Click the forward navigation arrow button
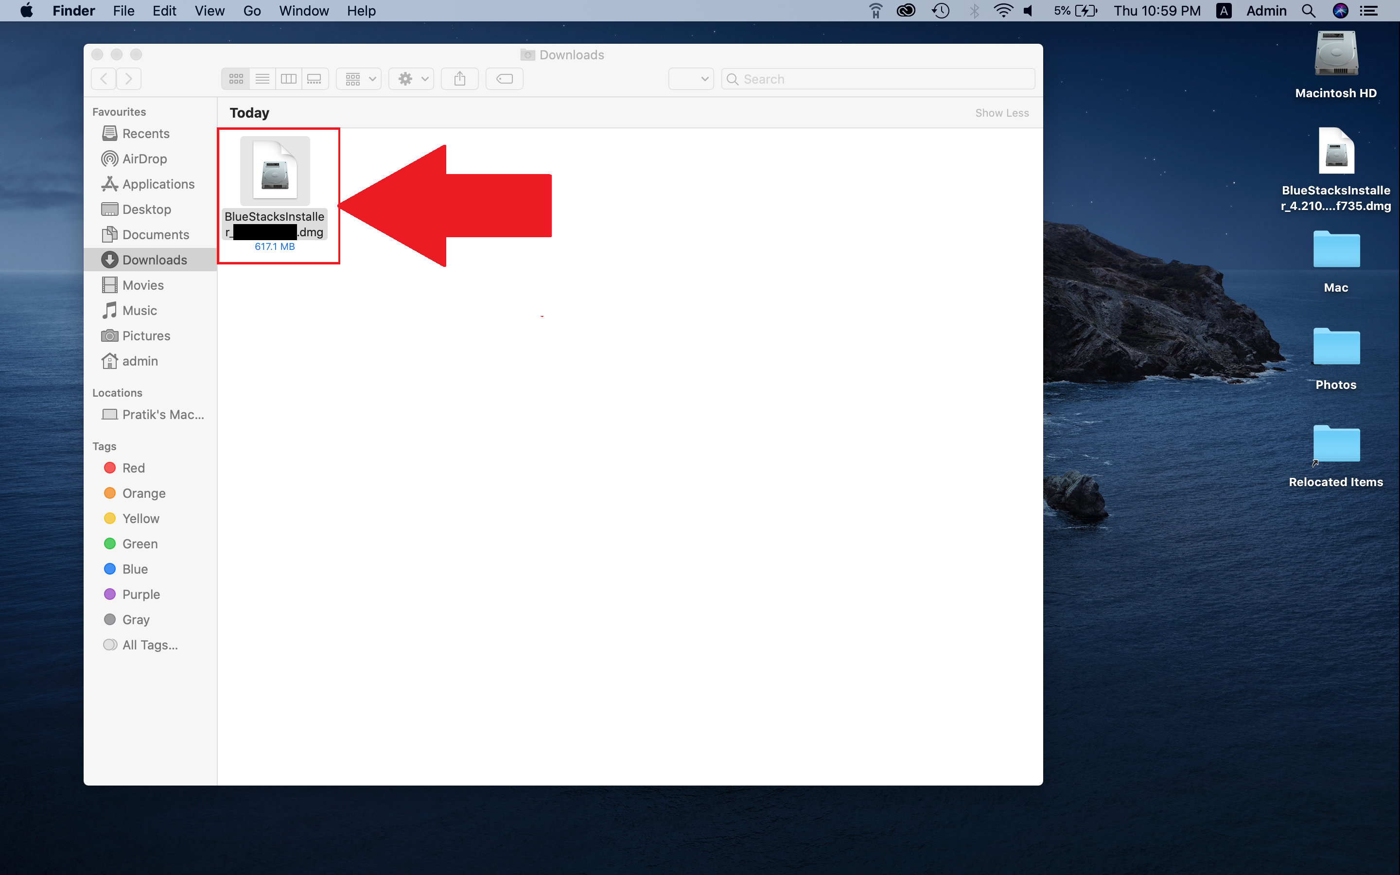Viewport: 1400px width, 875px height. 129,79
